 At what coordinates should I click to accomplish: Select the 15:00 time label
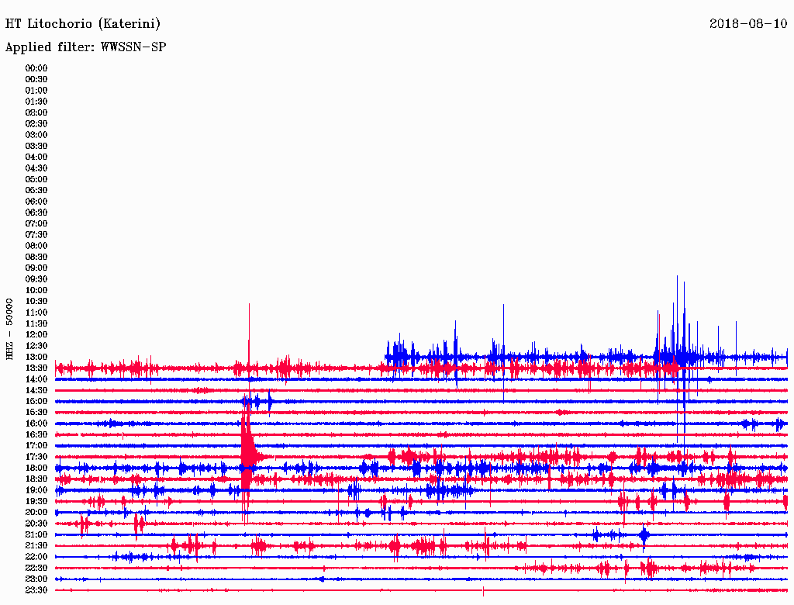click(36, 401)
